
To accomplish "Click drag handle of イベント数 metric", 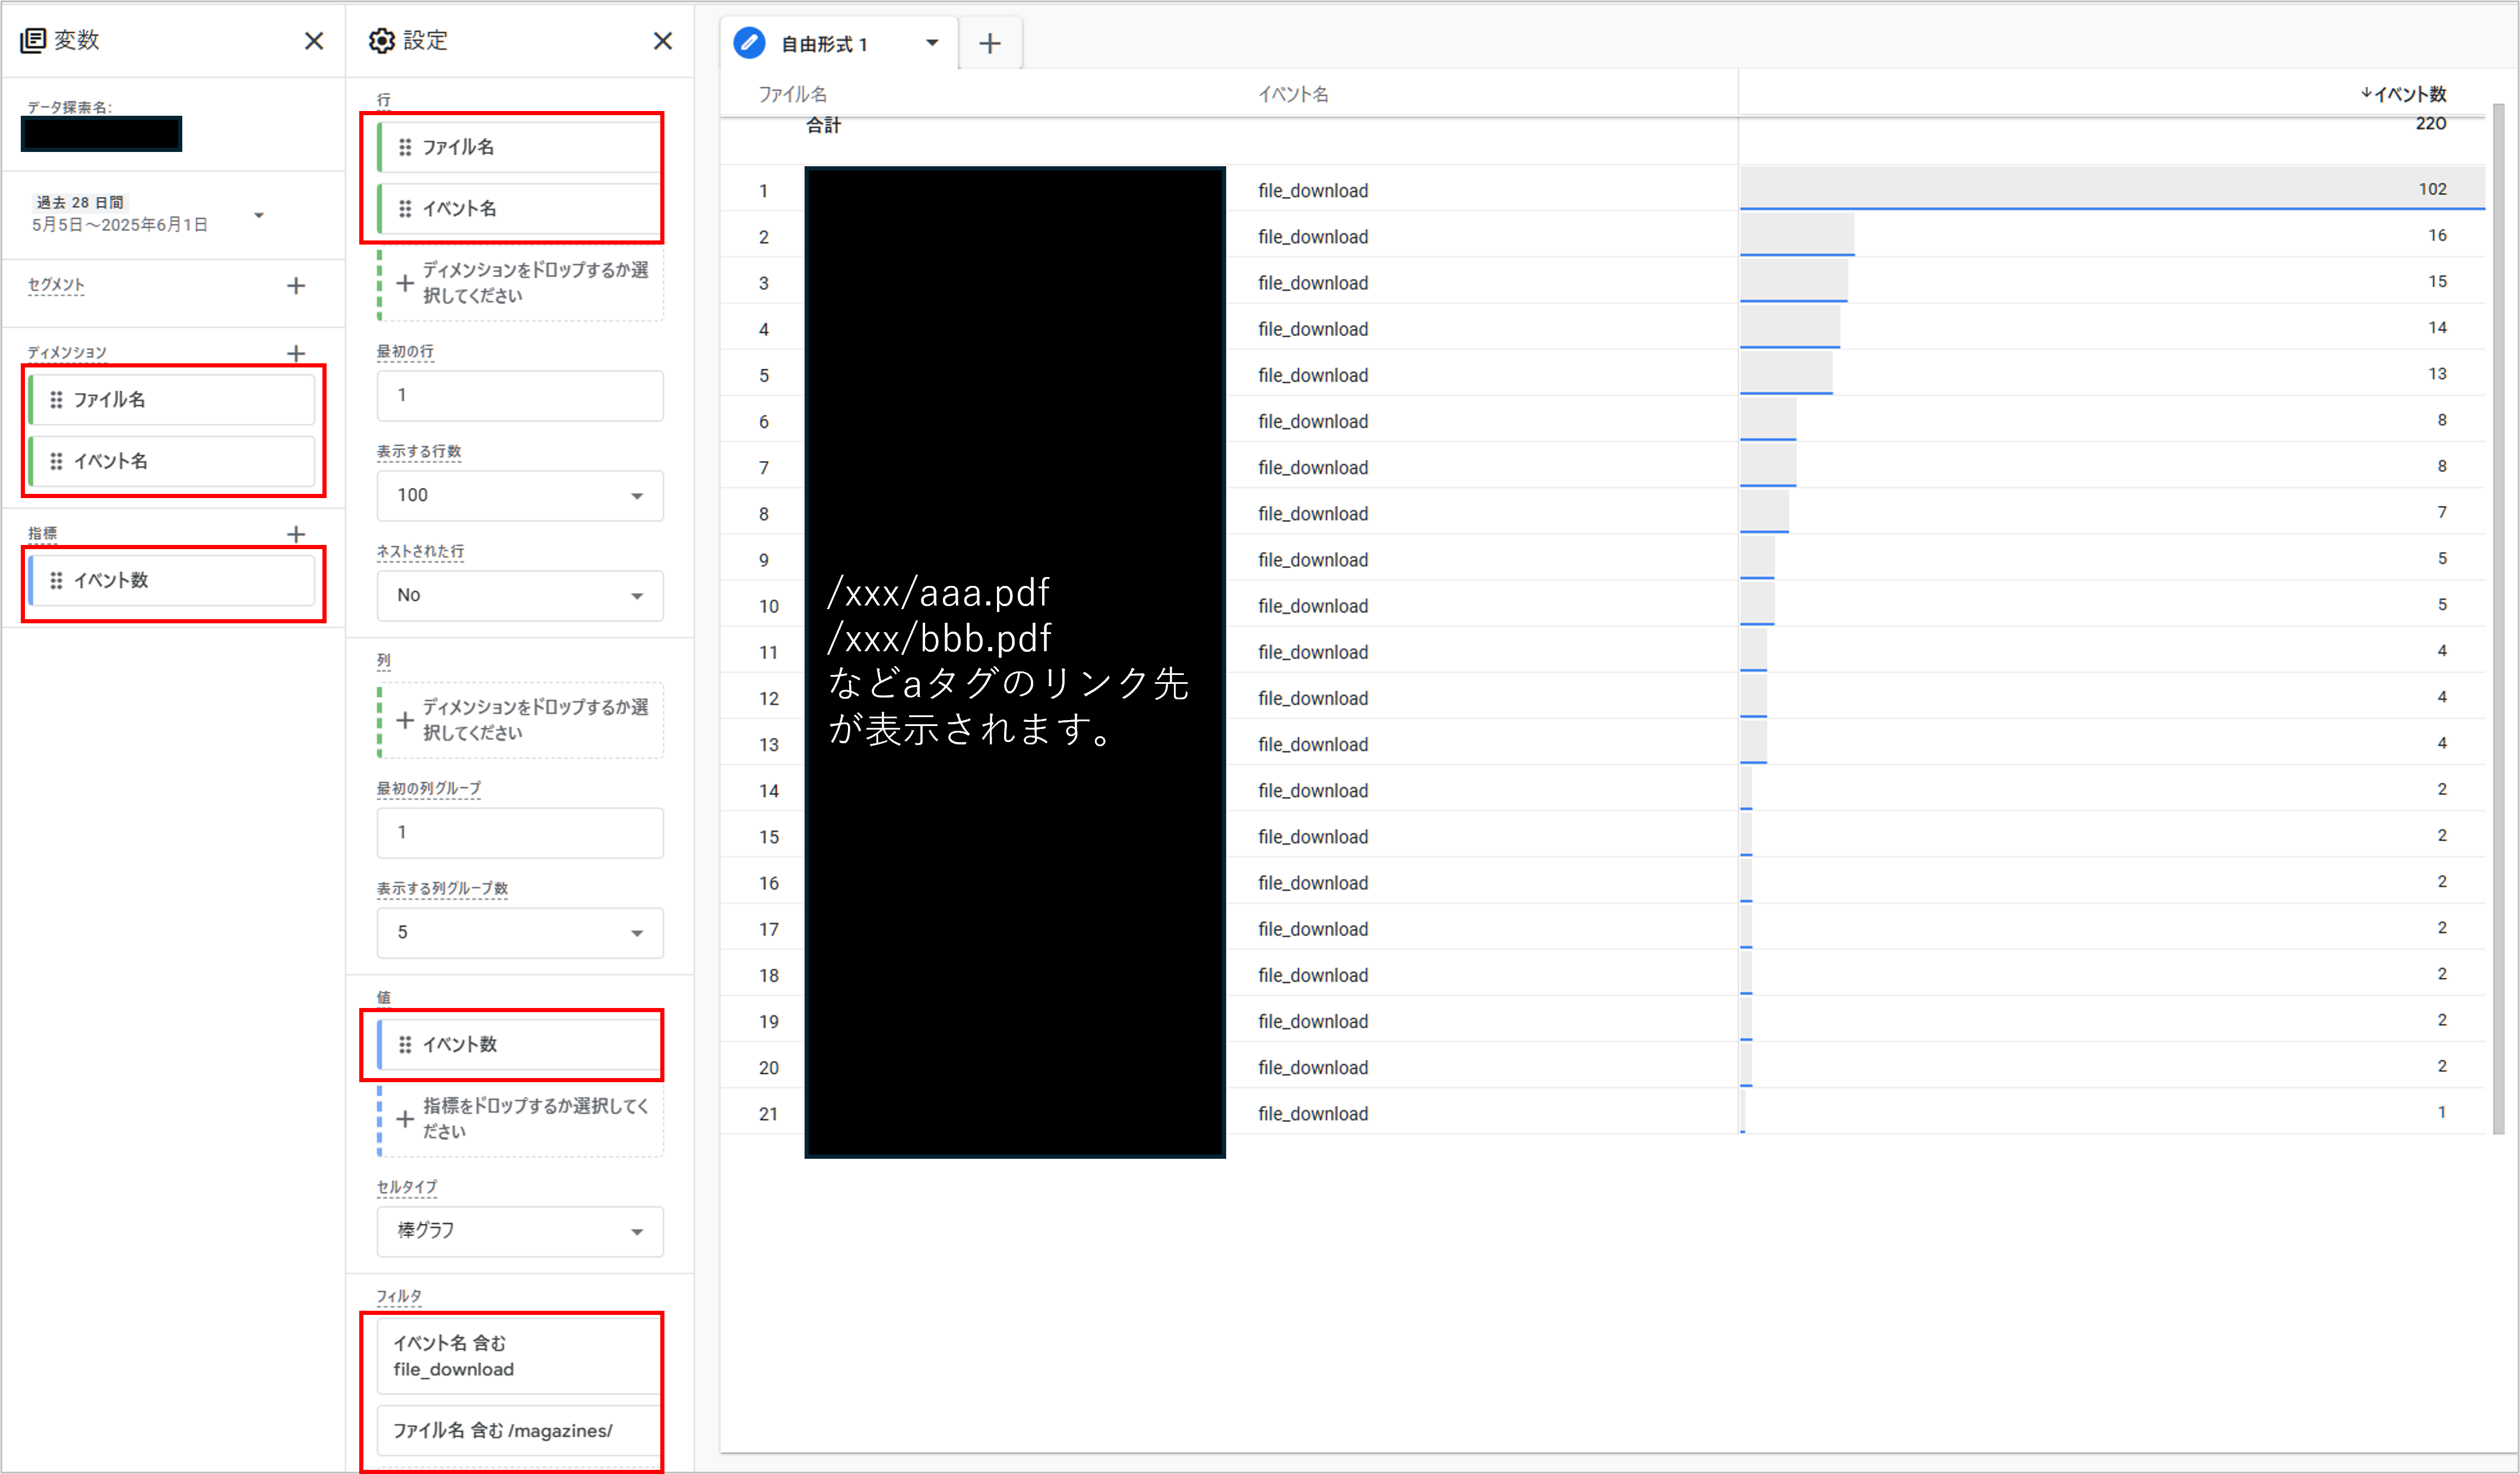I will (x=57, y=581).
